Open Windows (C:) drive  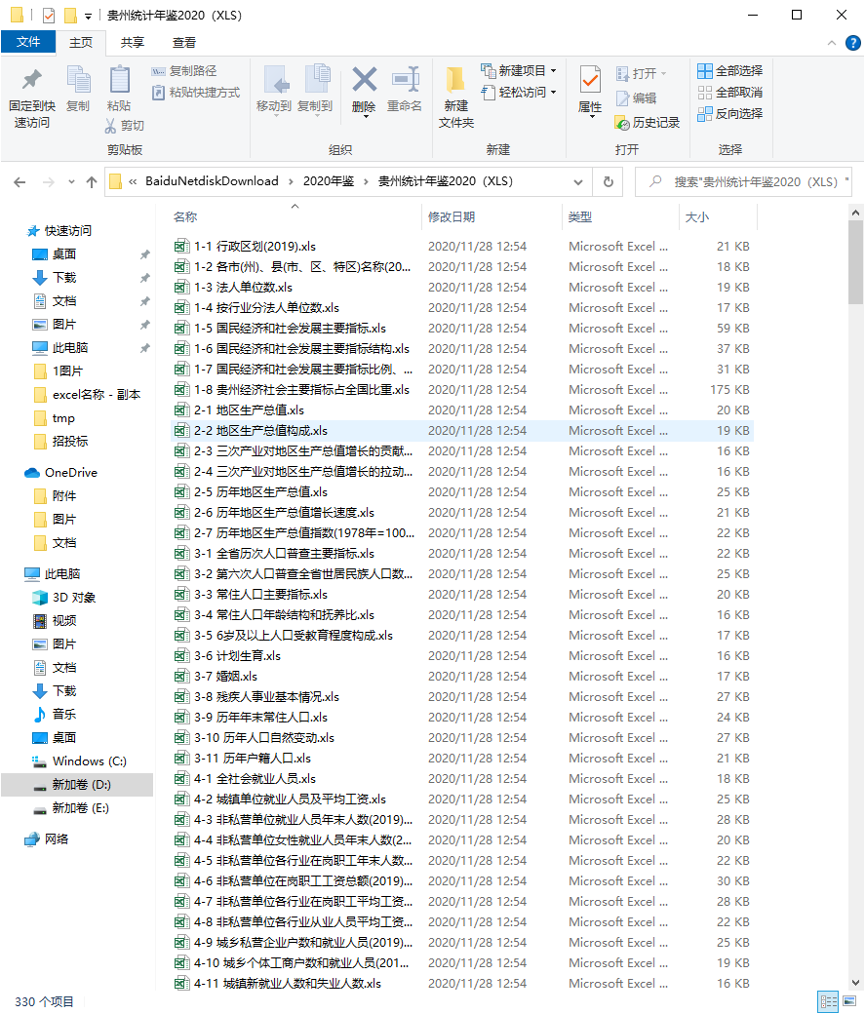click(x=79, y=761)
